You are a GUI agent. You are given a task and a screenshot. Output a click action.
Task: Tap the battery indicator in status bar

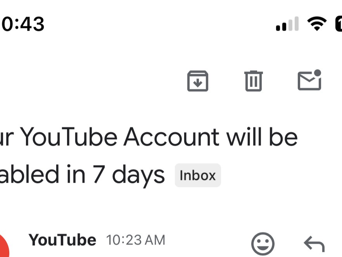point(338,23)
